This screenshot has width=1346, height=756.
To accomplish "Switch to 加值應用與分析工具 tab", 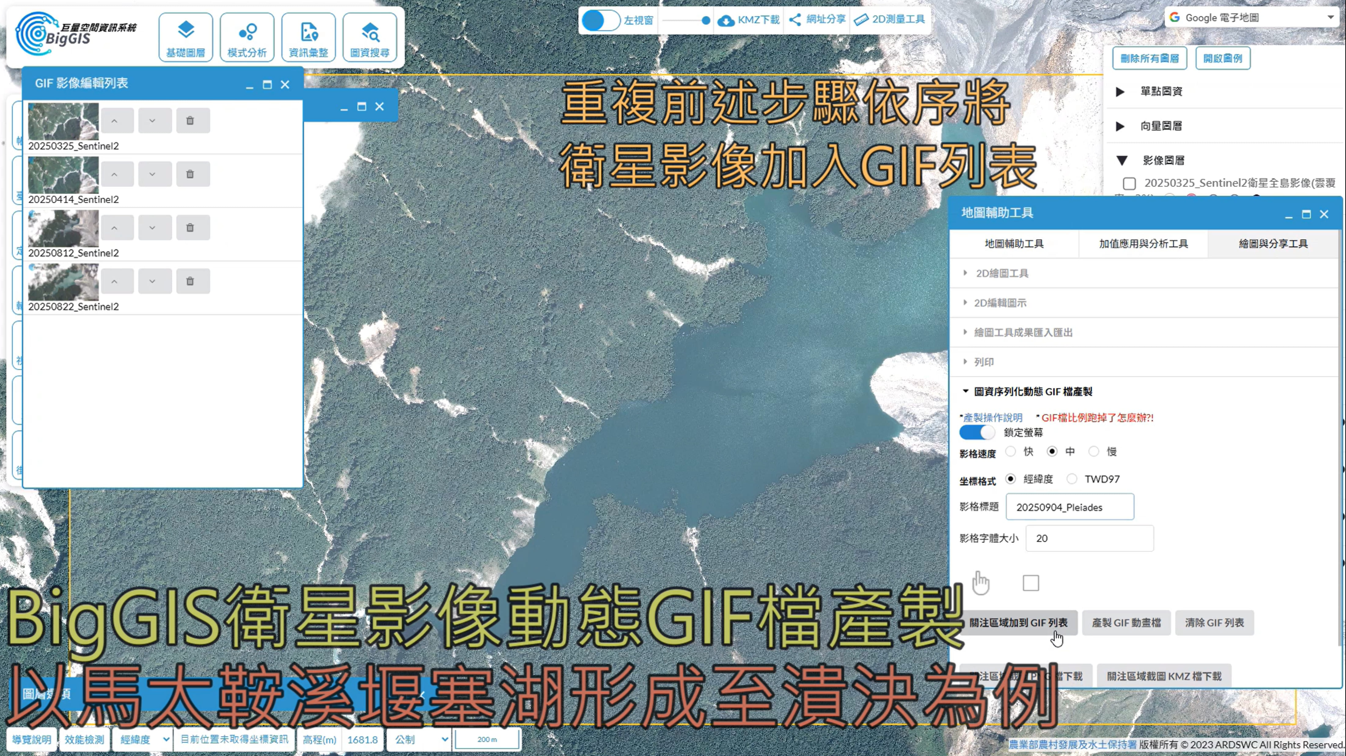I will 1143,244.
